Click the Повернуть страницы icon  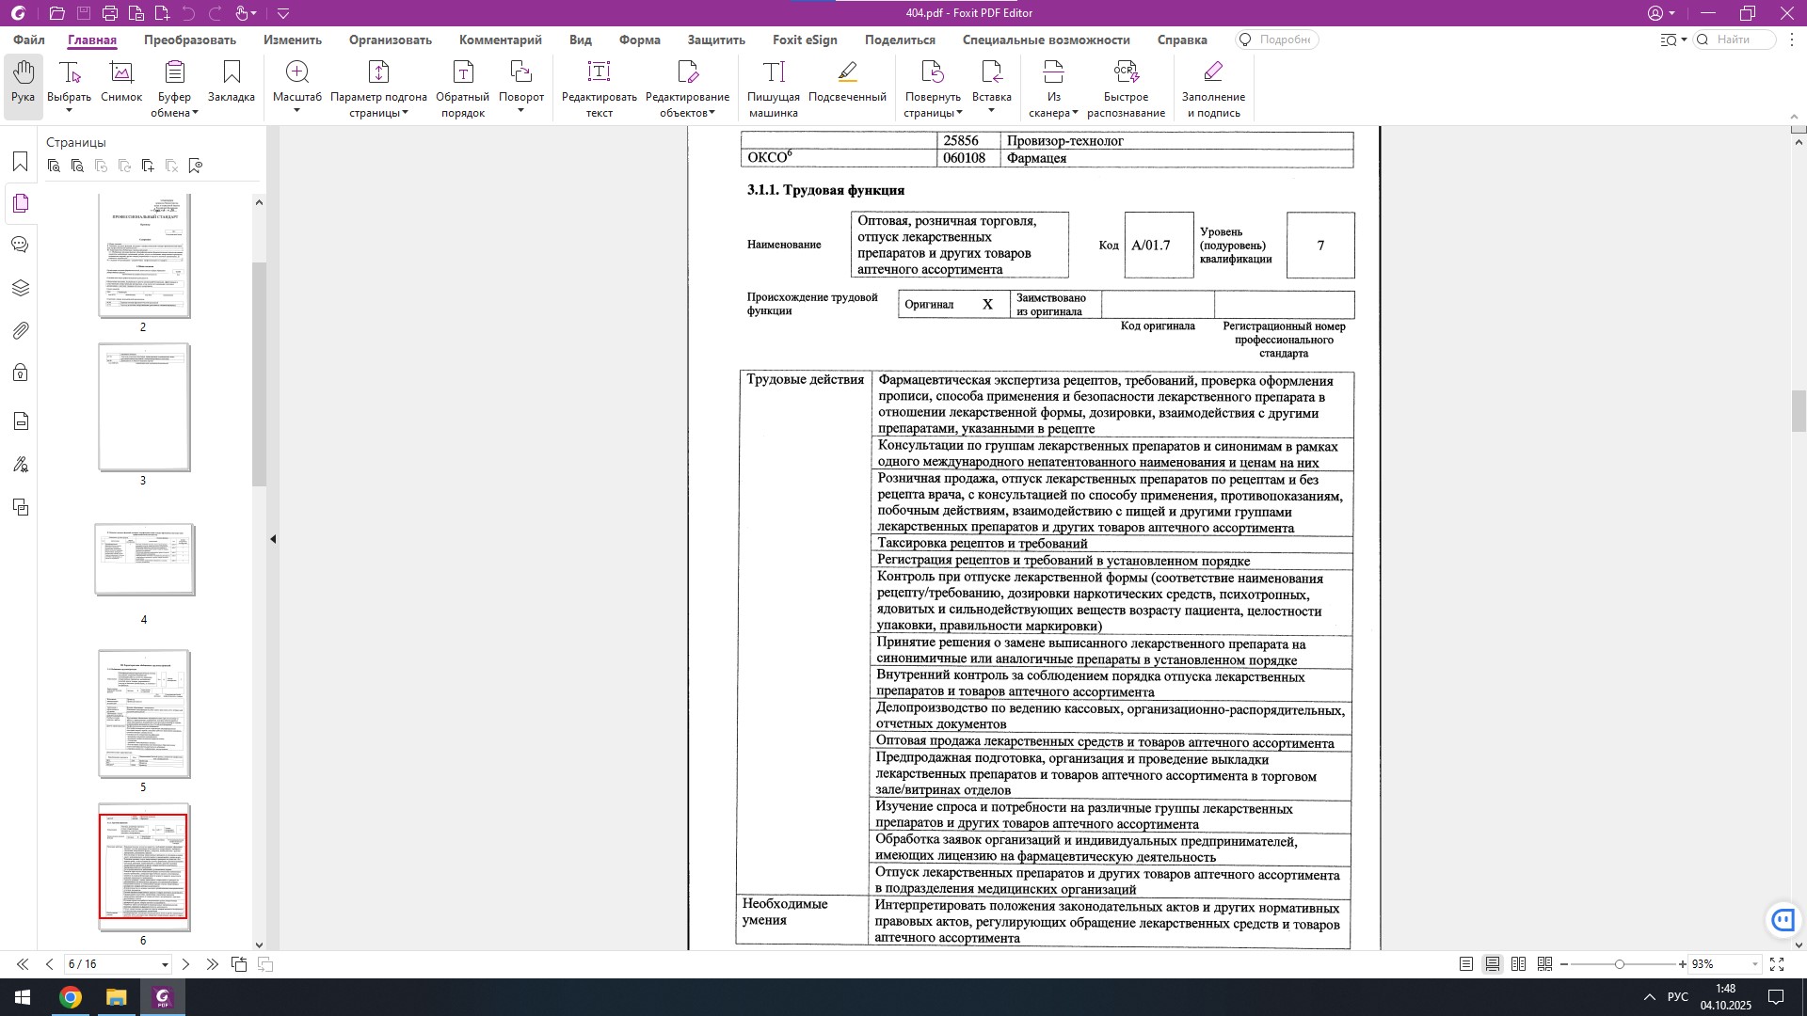tap(933, 73)
